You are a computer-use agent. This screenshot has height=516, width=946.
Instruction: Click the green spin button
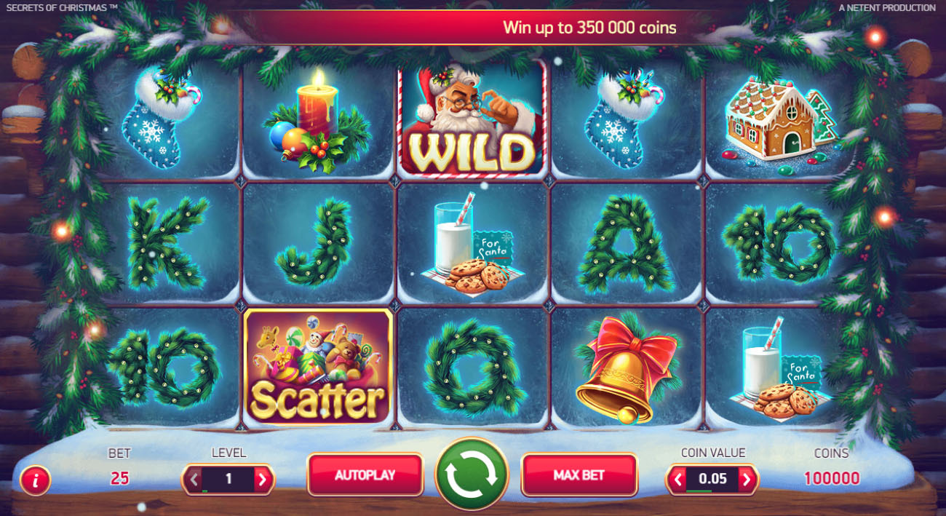[471, 475]
